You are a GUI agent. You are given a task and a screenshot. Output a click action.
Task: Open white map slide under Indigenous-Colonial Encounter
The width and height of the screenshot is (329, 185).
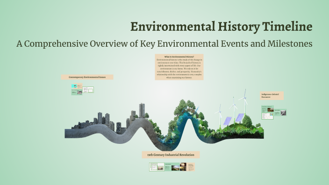tap(267, 116)
